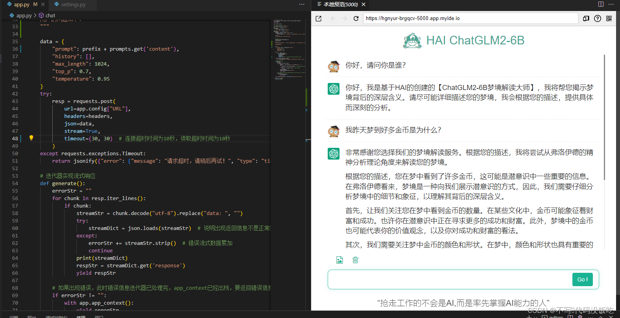Switch to the settings.py editor tab
The width and height of the screenshot is (620, 318).
(x=73, y=4)
